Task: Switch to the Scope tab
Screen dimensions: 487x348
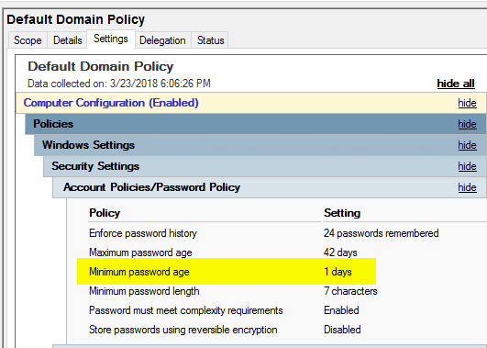Action: click(x=28, y=40)
